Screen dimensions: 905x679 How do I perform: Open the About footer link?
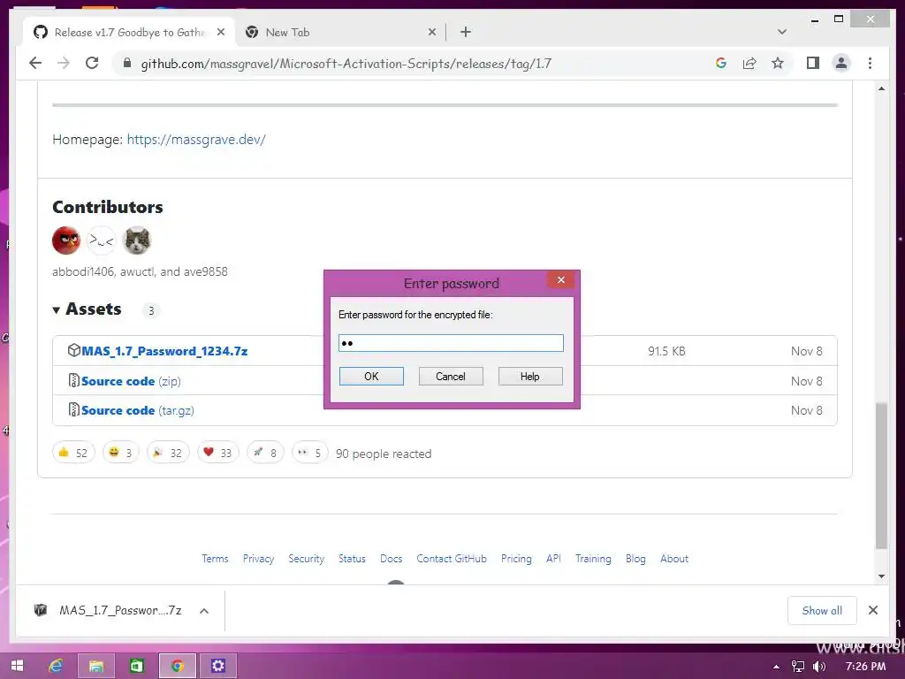674,559
